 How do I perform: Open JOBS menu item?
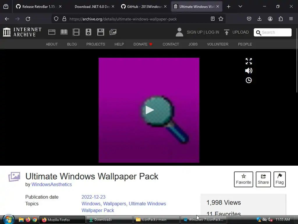(193, 44)
